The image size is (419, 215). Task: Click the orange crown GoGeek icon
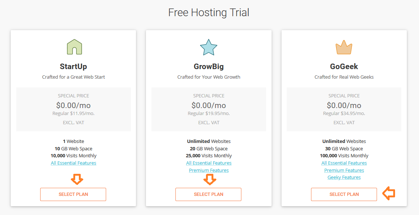click(344, 47)
